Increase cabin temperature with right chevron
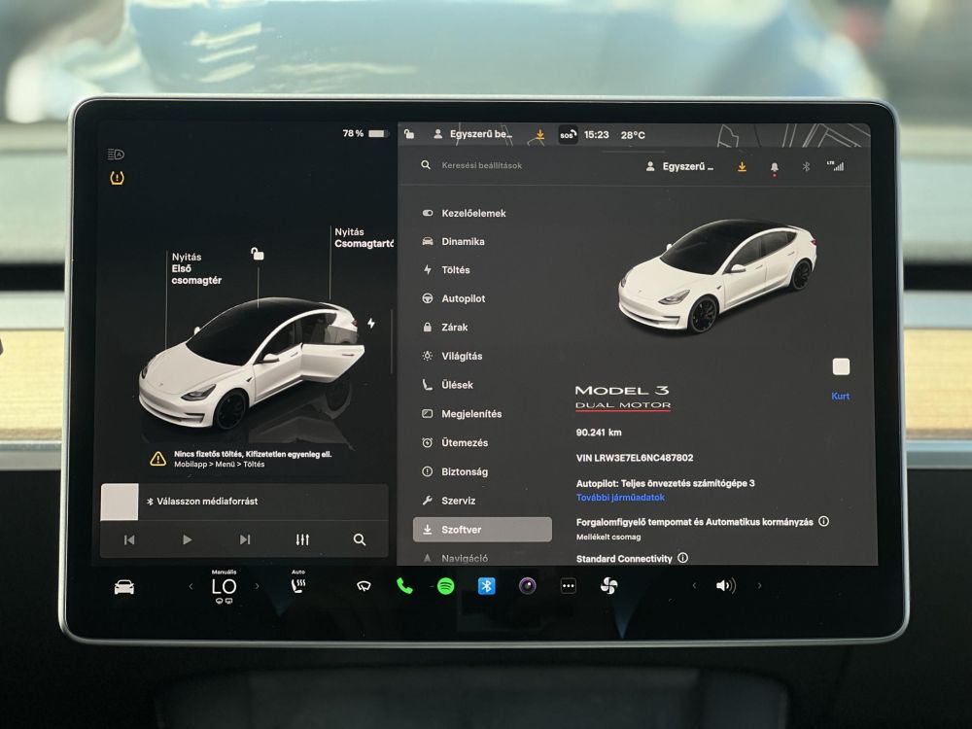Viewport: 972px width, 729px height. [257, 586]
